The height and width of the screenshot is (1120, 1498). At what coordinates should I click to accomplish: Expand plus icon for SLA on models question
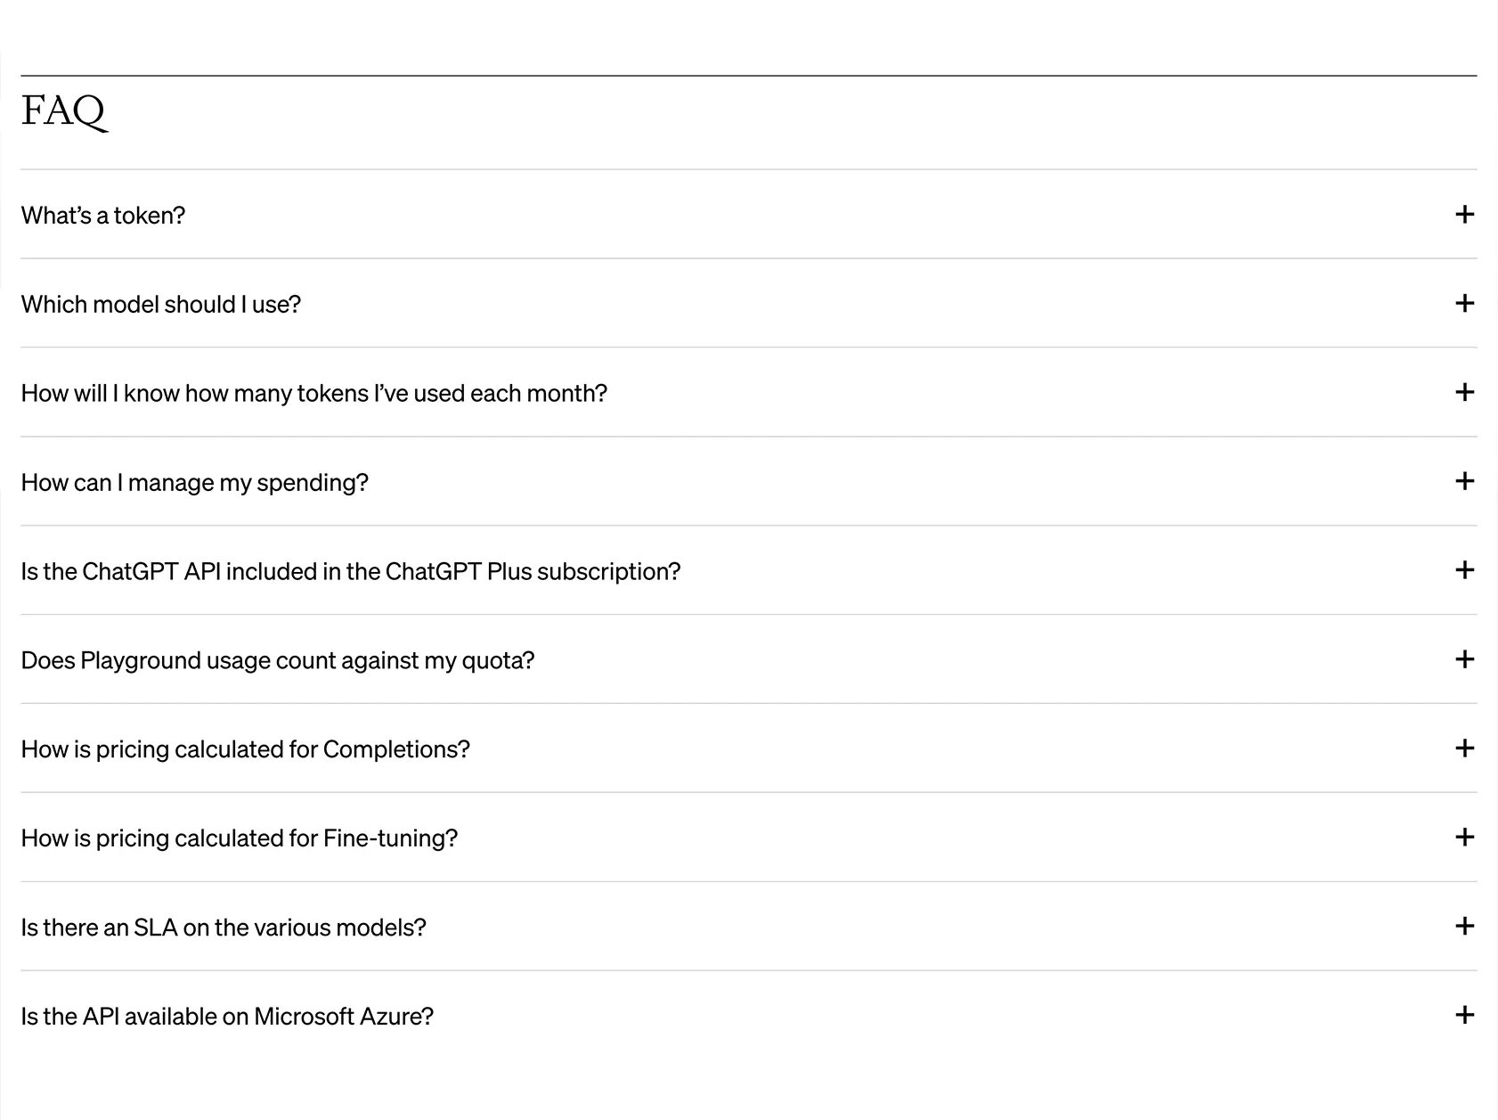[1464, 926]
